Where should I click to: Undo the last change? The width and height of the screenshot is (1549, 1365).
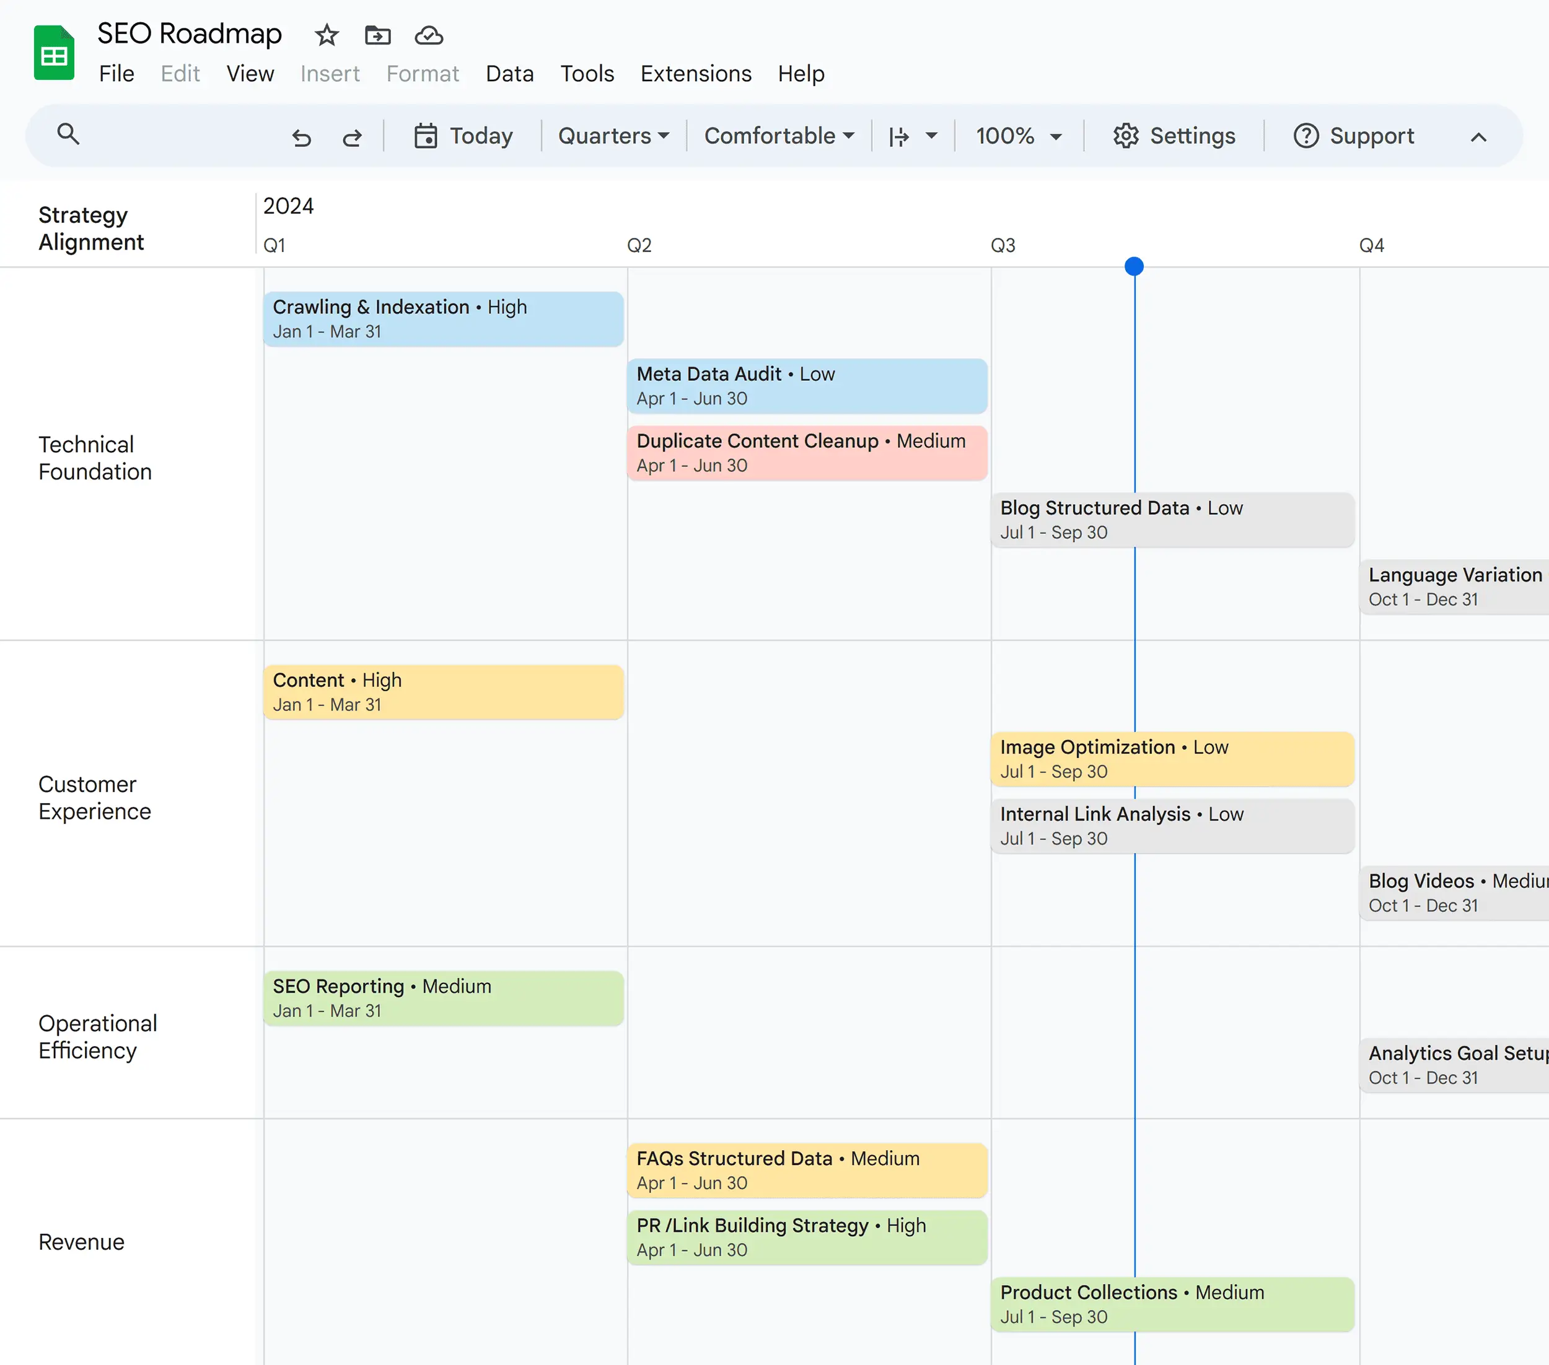coord(302,136)
